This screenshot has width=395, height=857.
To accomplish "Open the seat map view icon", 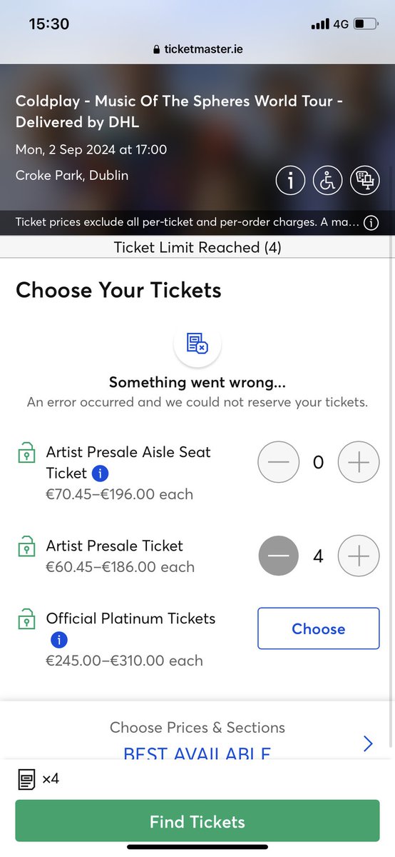I will point(364,181).
